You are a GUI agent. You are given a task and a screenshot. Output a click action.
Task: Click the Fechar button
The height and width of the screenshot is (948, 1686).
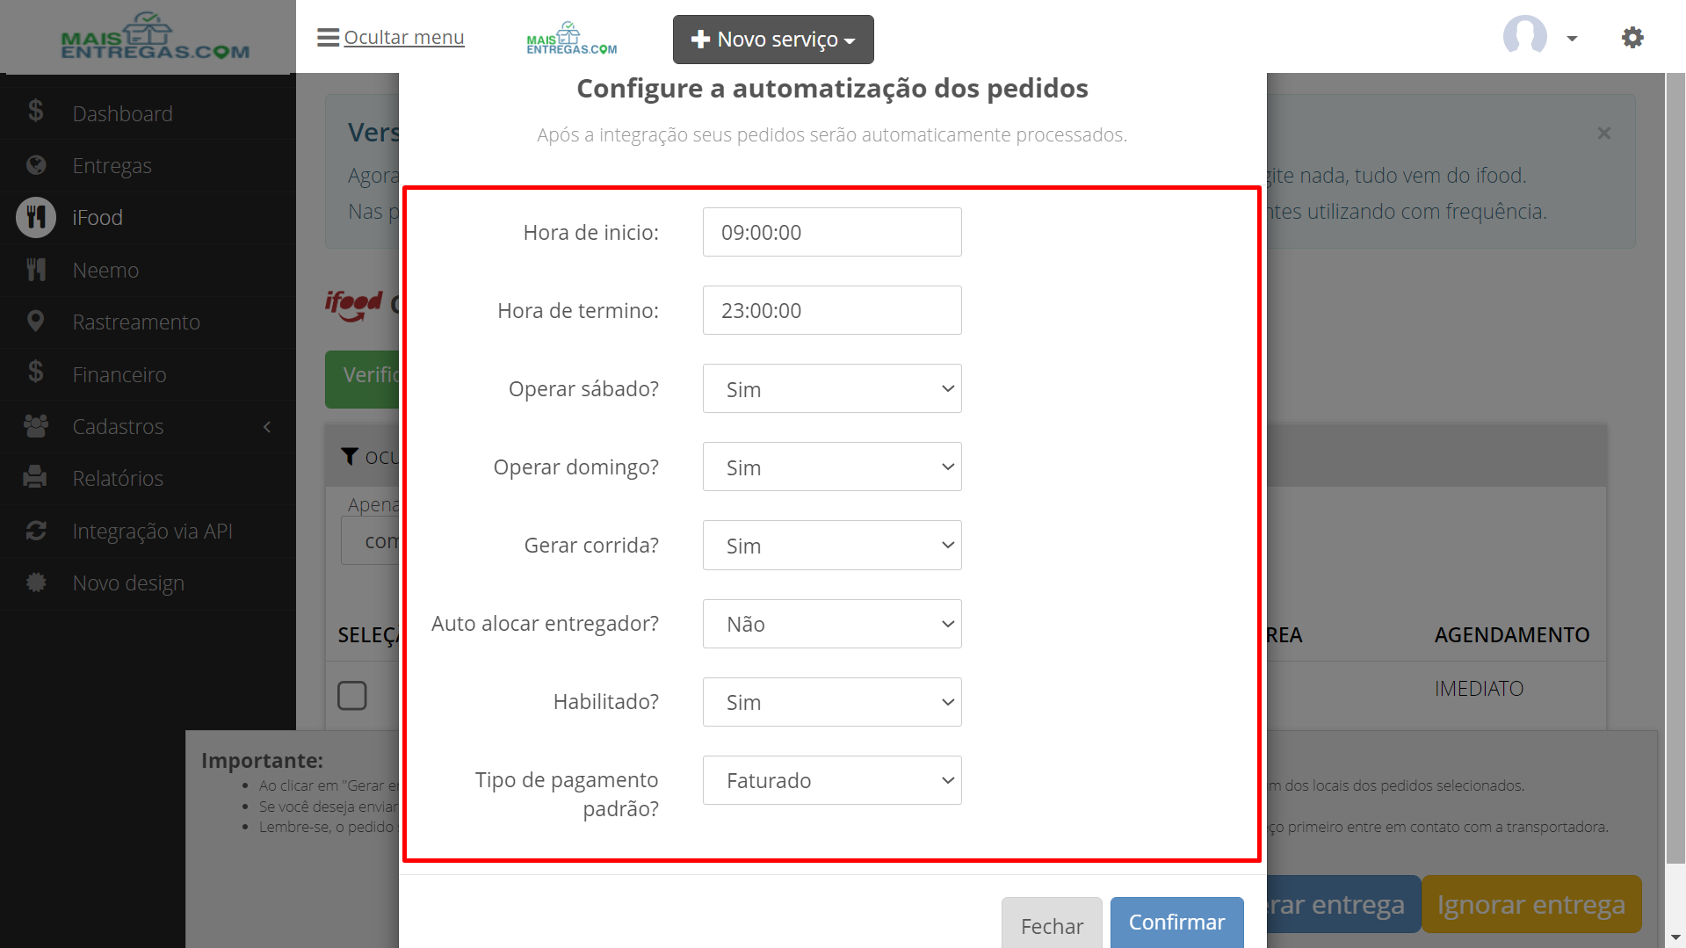pyautogui.click(x=1052, y=924)
